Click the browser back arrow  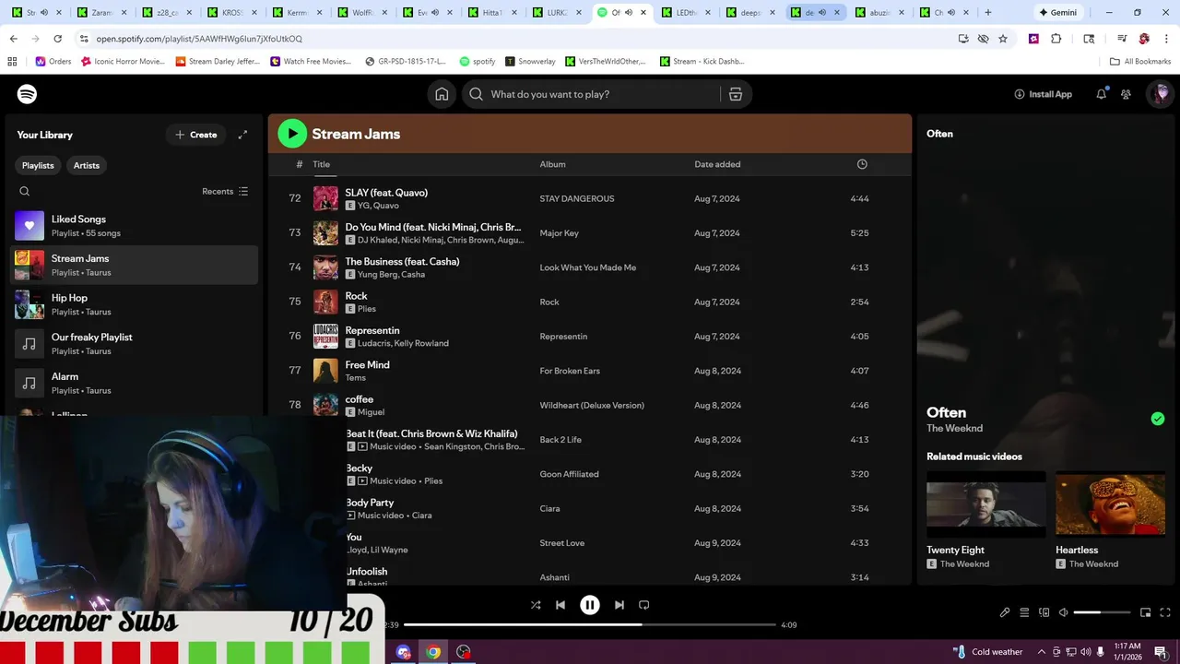click(13, 39)
